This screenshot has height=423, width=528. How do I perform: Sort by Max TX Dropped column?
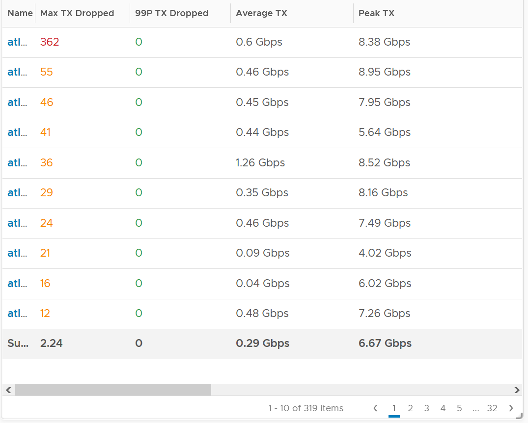click(77, 13)
